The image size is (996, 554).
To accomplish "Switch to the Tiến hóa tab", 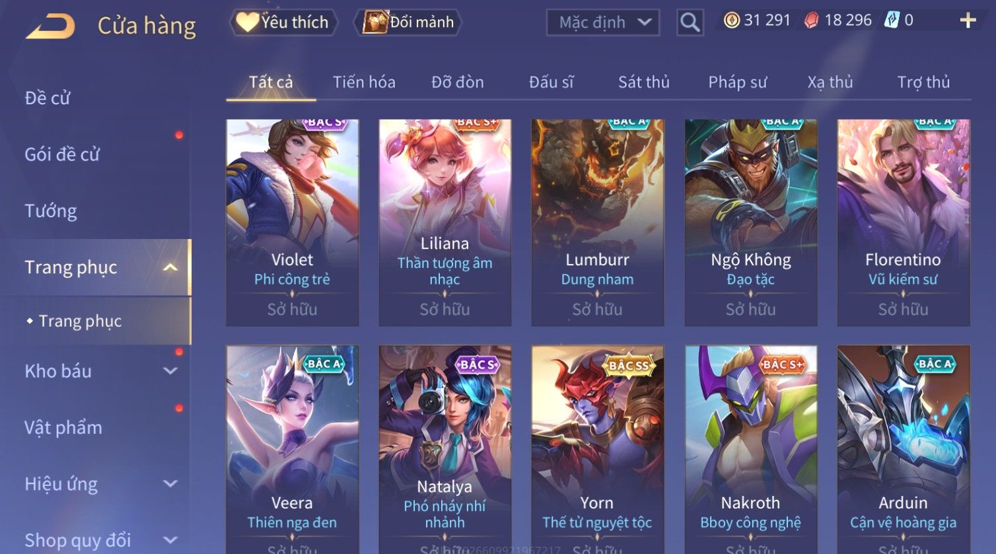I will (x=364, y=82).
